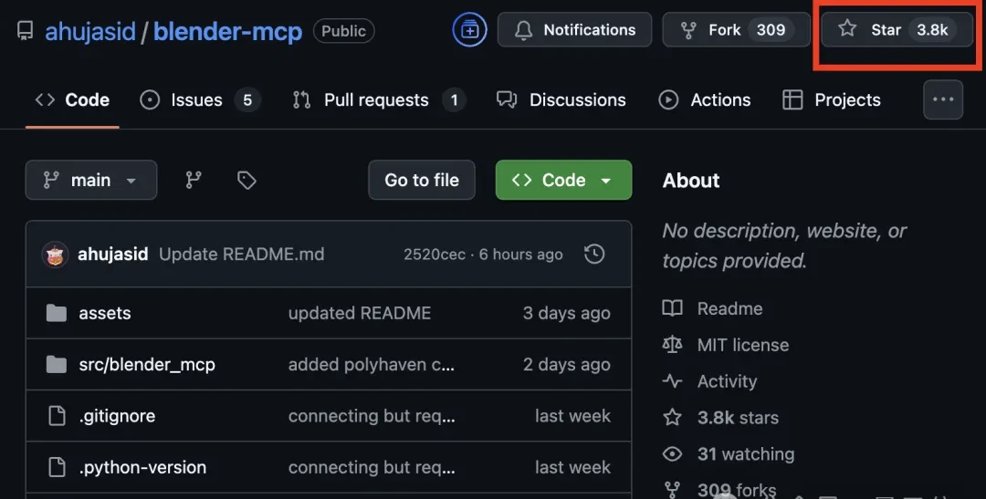Click the assets folder icon
The image size is (986, 499).
pos(57,313)
